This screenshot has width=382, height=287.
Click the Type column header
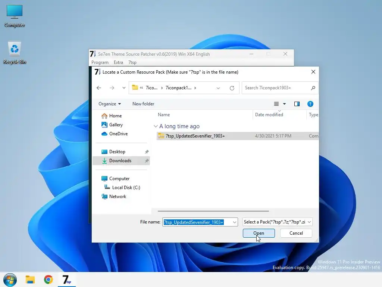pos(313,115)
